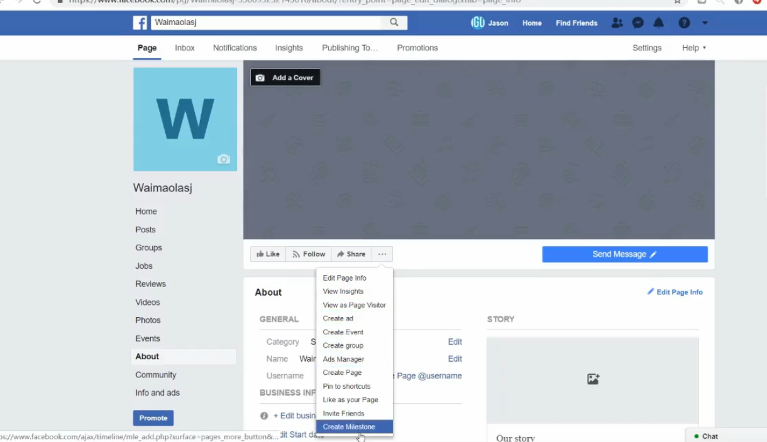Image resolution: width=767 pixels, height=442 pixels.
Task: Click the Send Message button
Action: coord(625,254)
